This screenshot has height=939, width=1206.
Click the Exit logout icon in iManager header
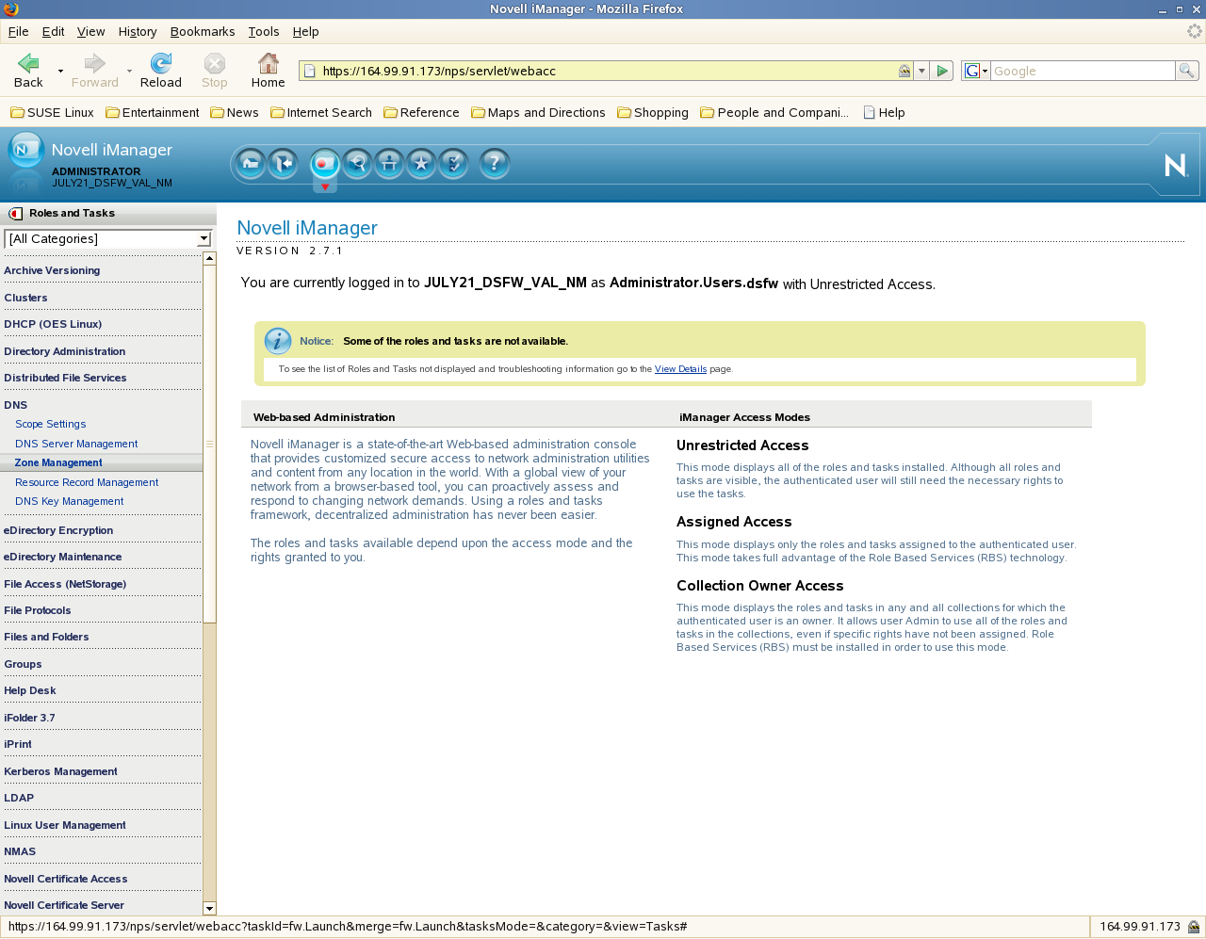pos(283,164)
